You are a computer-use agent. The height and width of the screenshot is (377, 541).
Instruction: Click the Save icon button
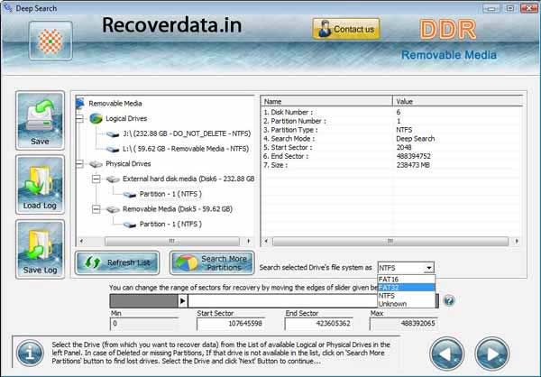(40, 120)
